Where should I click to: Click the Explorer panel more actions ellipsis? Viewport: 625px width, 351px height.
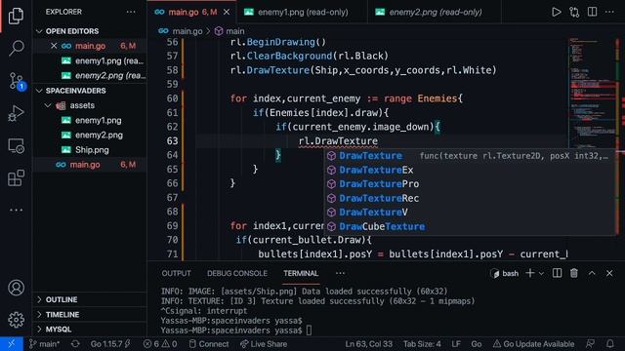[x=131, y=12]
